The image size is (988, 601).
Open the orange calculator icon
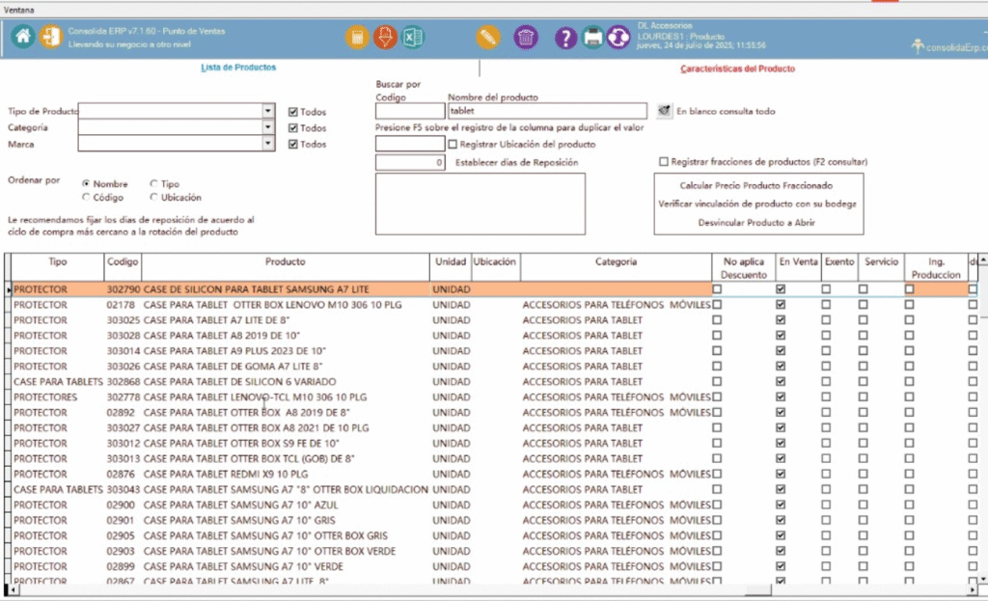tap(358, 38)
